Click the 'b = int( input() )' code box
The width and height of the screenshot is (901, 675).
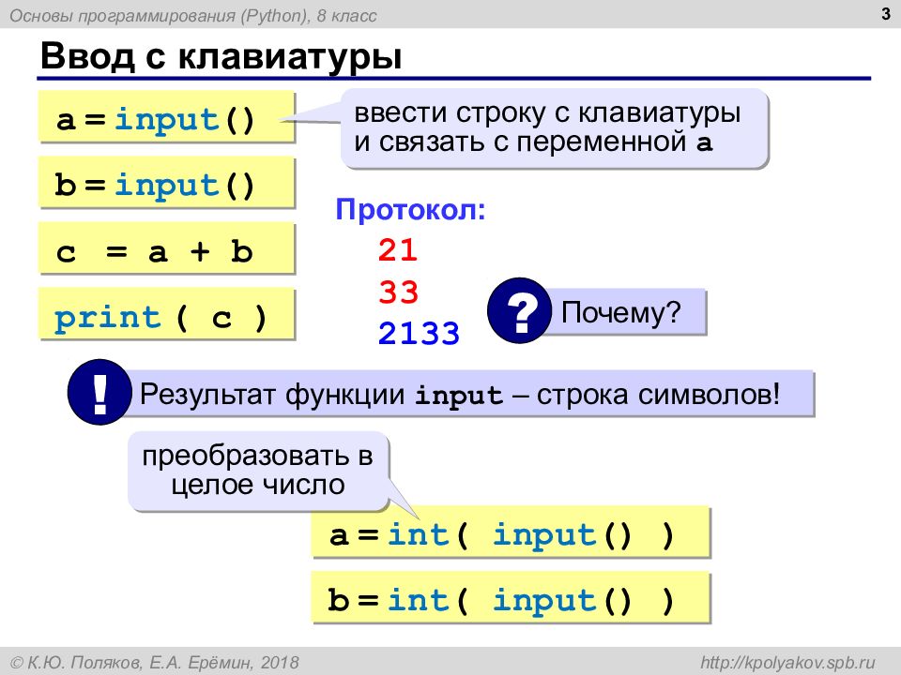click(511, 597)
